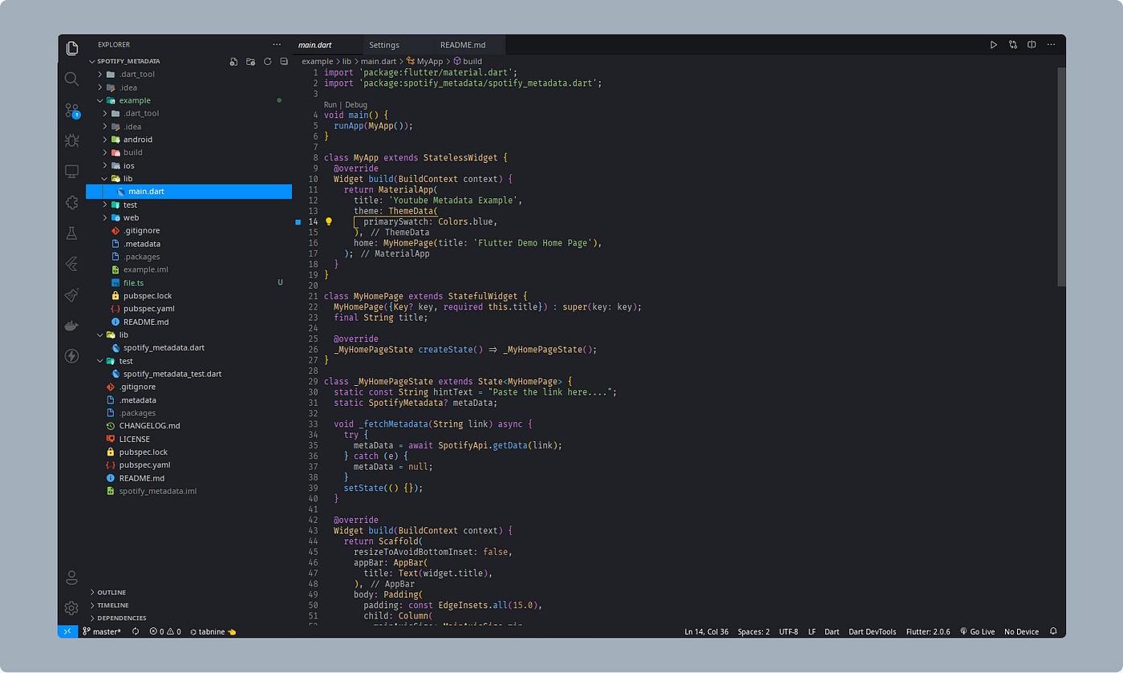Toggle split editor layout icon
Viewport: 1123px width, 673px height.
click(1032, 45)
